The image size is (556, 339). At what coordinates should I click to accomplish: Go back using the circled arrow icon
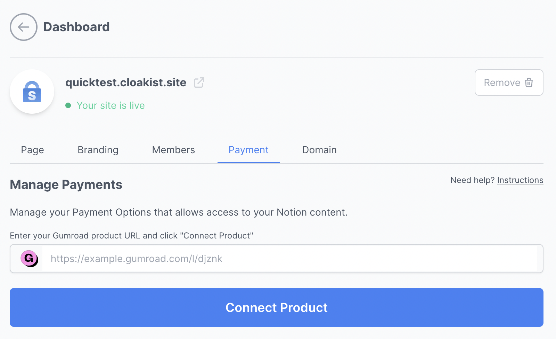point(24,27)
